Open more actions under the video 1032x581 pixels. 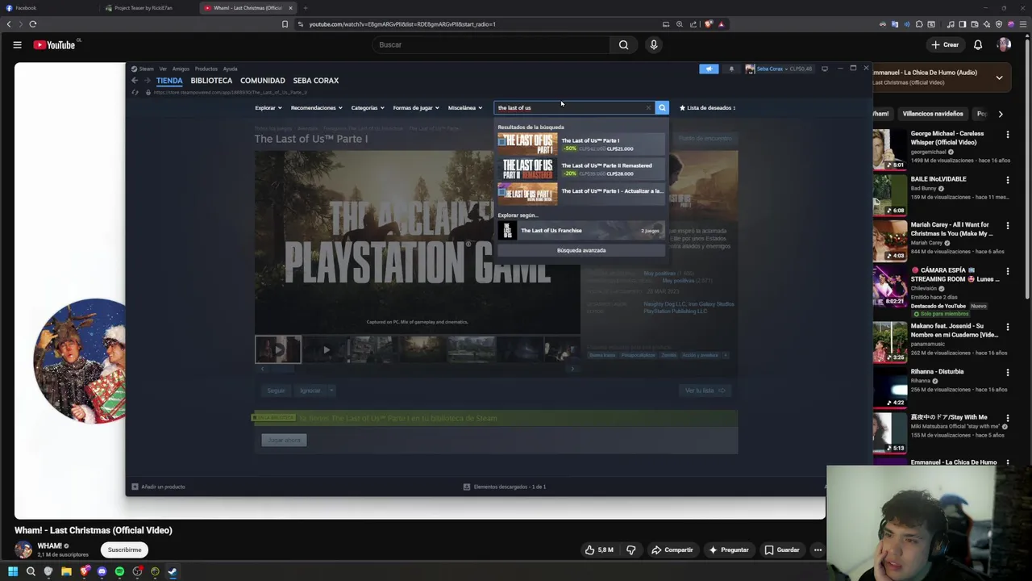(x=818, y=550)
